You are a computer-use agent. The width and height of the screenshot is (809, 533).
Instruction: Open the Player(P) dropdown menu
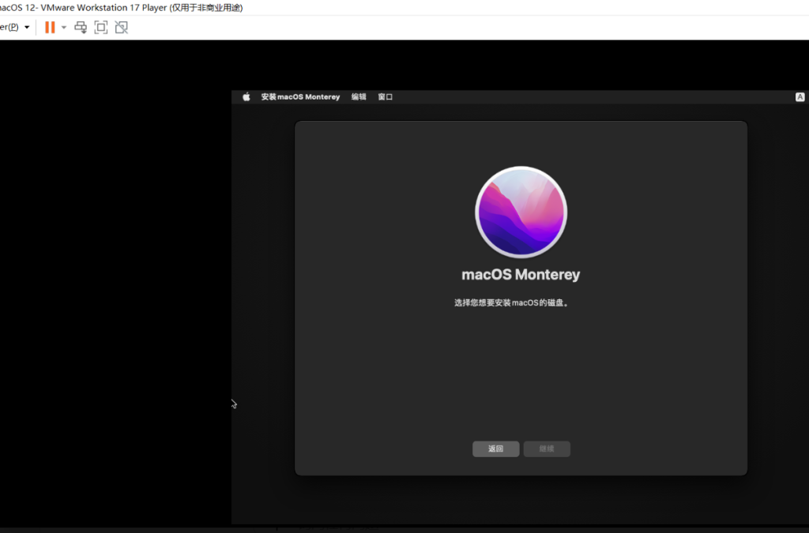14,28
